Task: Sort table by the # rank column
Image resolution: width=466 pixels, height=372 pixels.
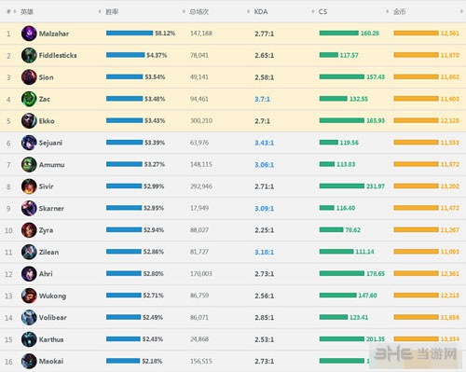Action: (x=8, y=11)
